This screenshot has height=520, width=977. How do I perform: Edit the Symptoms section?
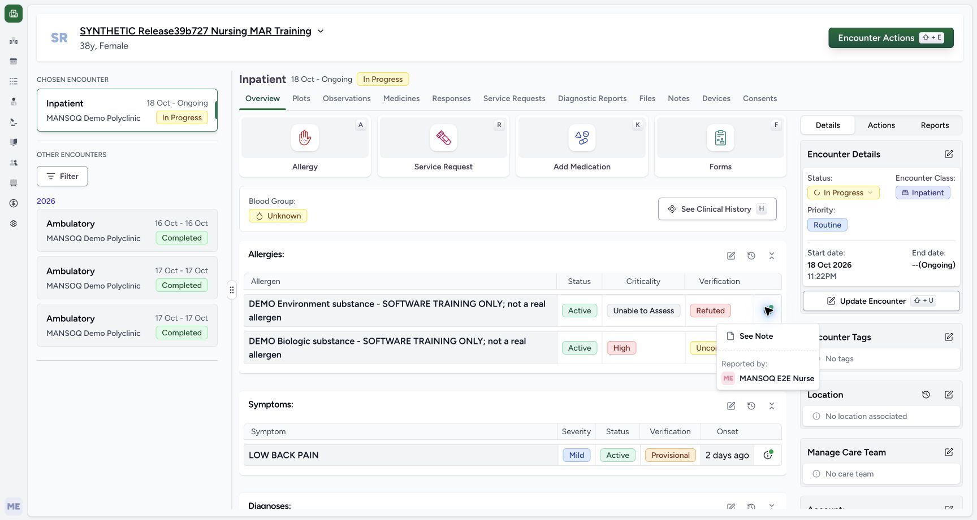(731, 406)
